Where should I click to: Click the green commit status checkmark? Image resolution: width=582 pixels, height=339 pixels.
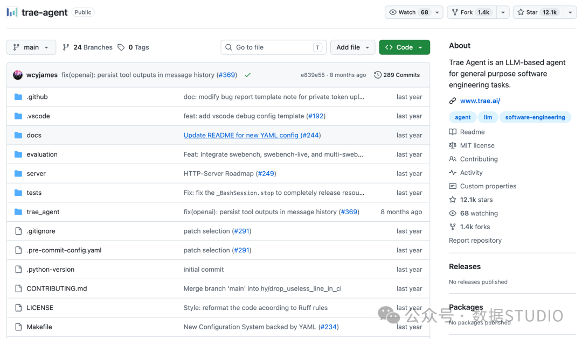pyautogui.click(x=247, y=75)
